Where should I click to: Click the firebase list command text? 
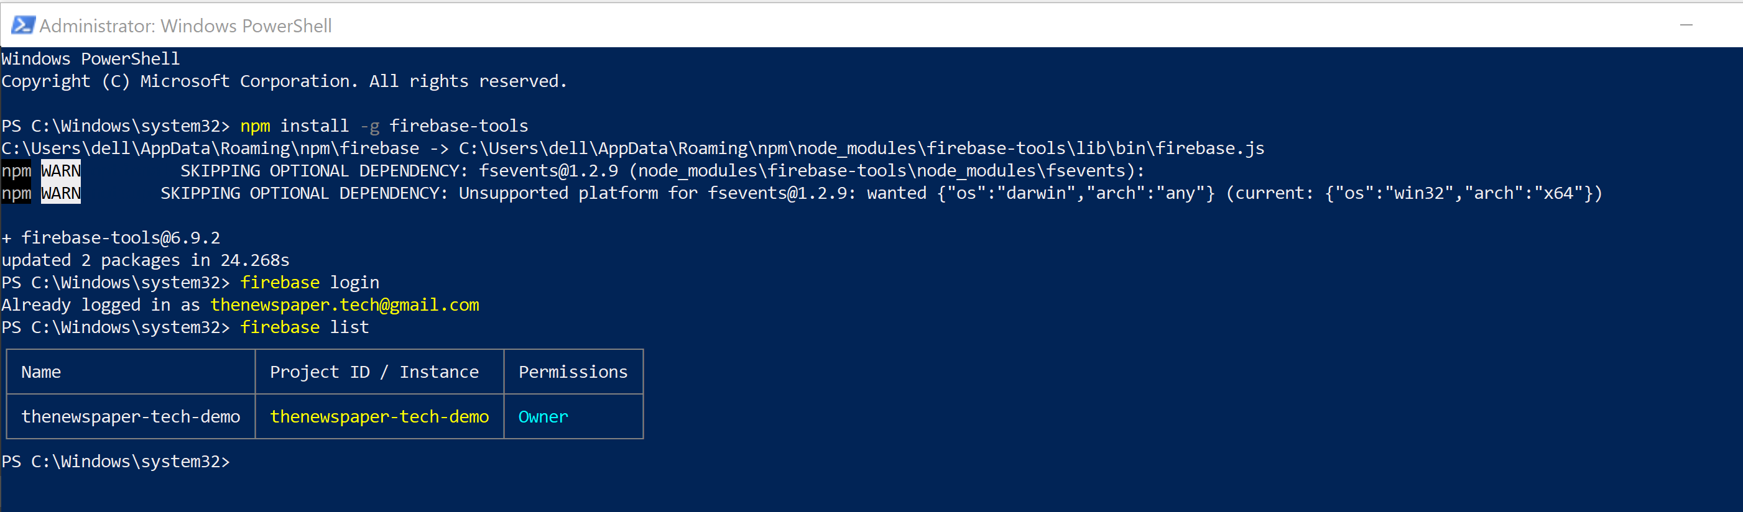[x=305, y=327]
